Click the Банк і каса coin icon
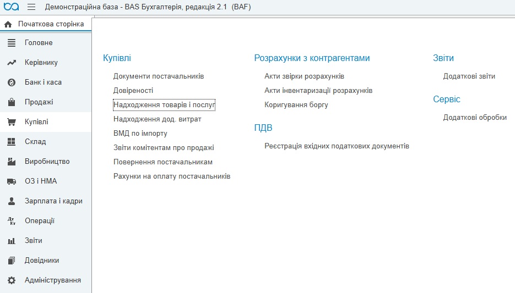Screen dimensions: 515x293 12,82
